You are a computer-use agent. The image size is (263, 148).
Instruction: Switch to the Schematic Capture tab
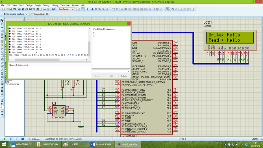pos(15,14)
